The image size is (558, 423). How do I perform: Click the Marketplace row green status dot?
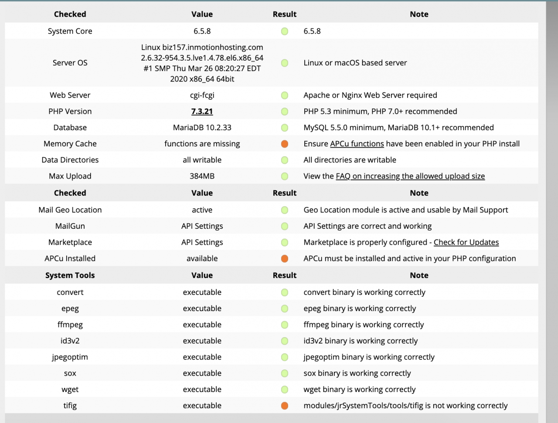coord(285,243)
